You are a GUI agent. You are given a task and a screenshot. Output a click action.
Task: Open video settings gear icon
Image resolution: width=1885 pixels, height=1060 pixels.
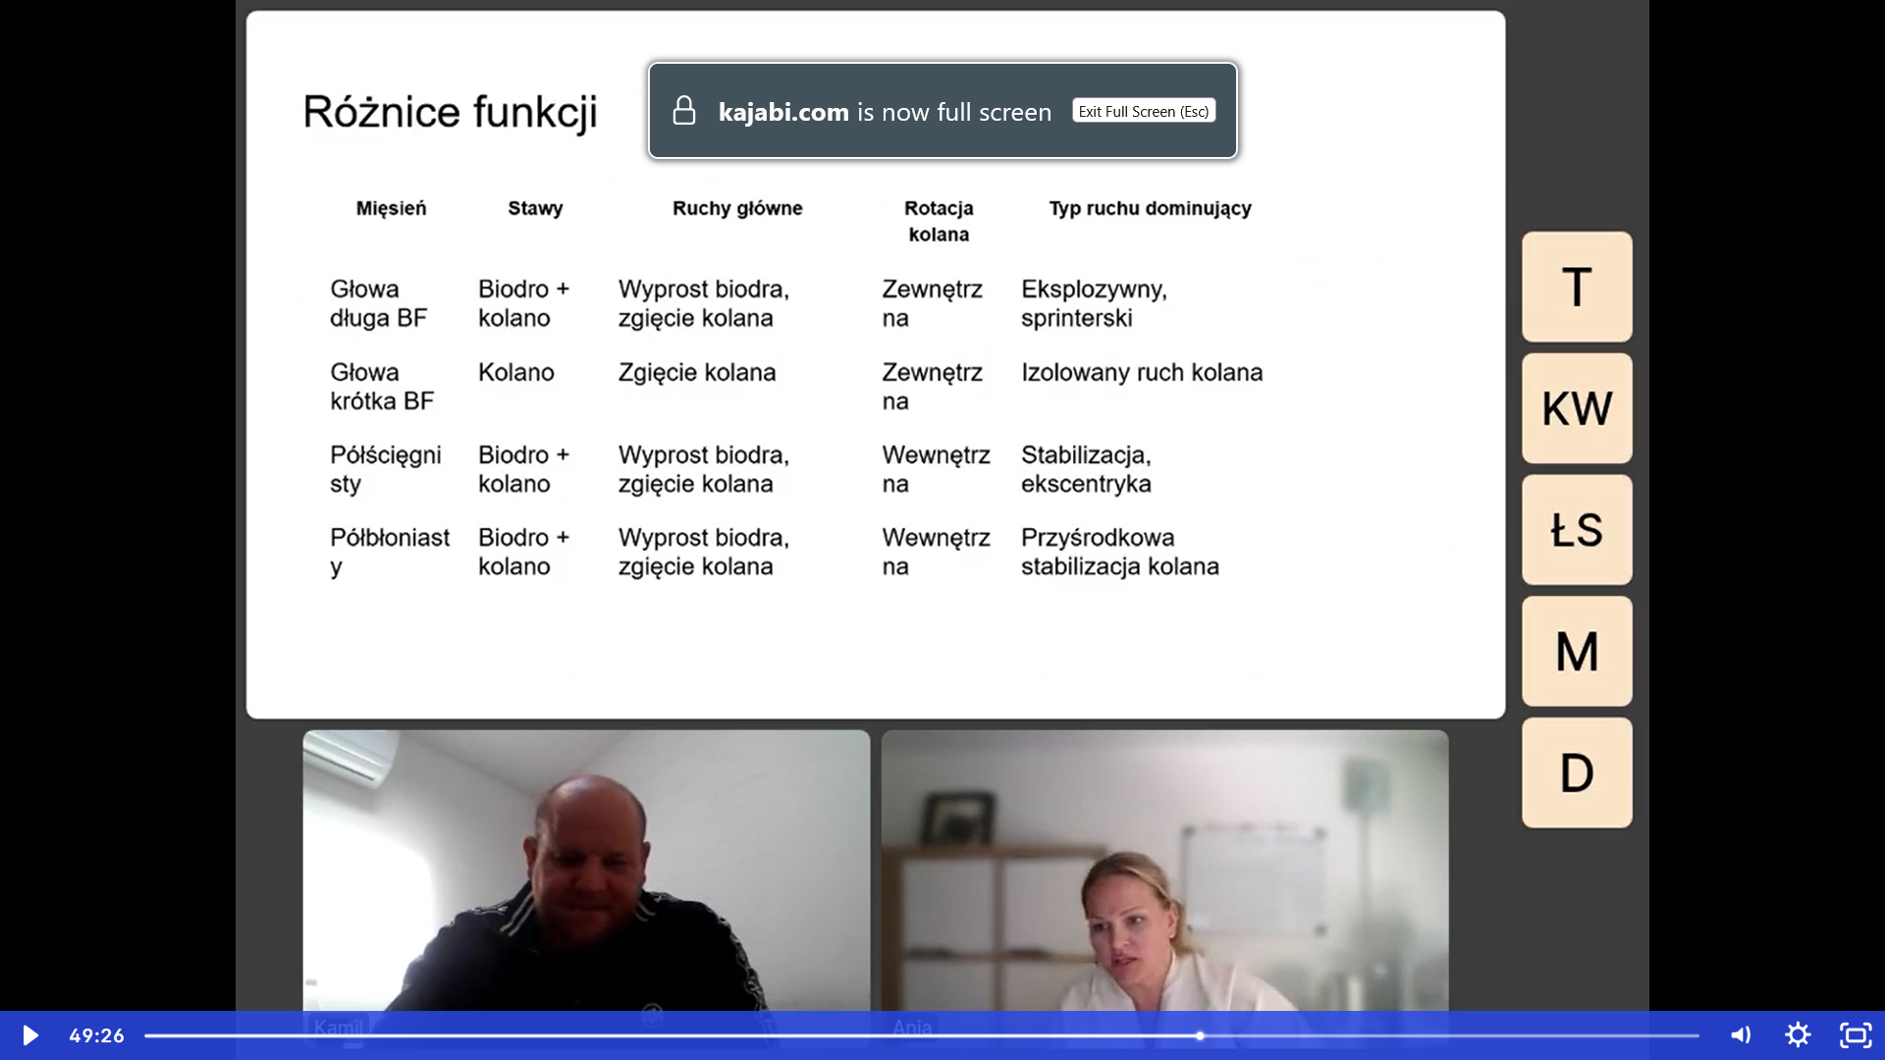[1798, 1035]
